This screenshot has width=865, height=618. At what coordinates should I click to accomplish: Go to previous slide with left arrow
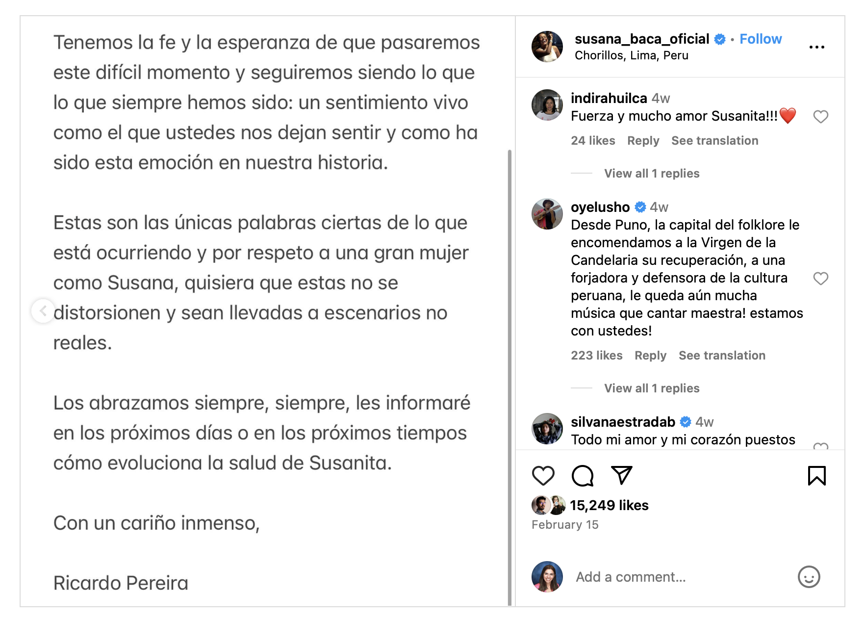[43, 310]
